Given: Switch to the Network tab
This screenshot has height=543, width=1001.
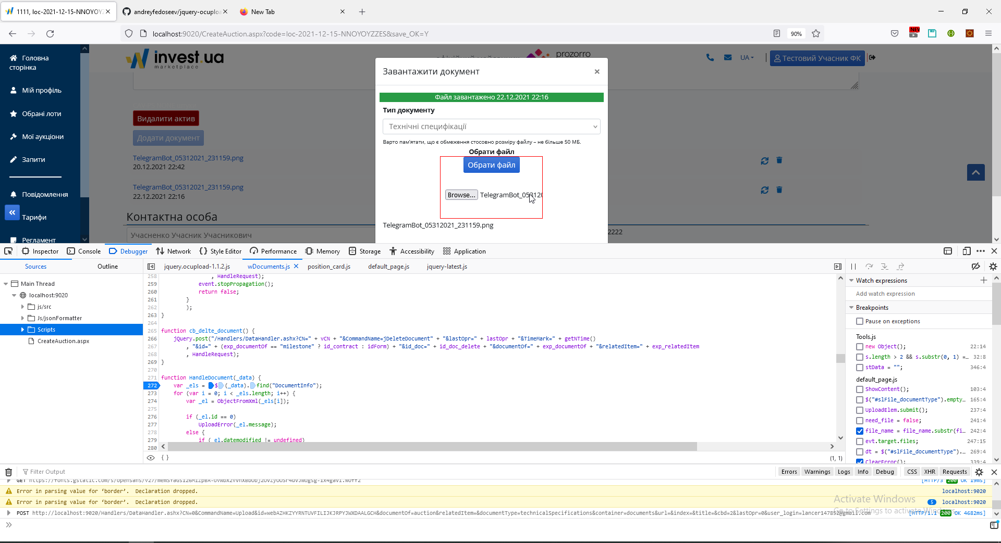Looking at the screenshot, I should [x=174, y=251].
